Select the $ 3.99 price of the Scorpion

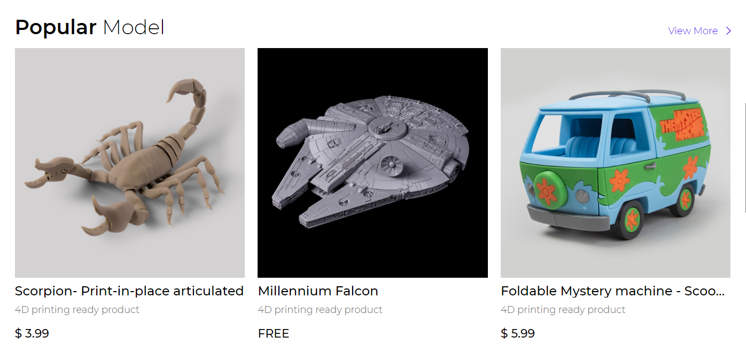click(32, 334)
